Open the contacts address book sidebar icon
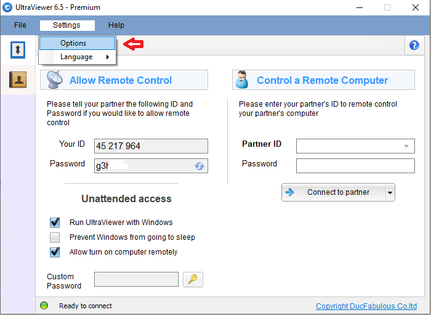 (x=18, y=79)
